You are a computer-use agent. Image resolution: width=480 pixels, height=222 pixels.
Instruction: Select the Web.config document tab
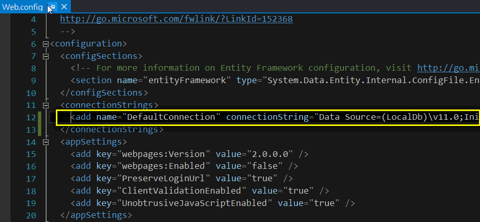coord(22,7)
